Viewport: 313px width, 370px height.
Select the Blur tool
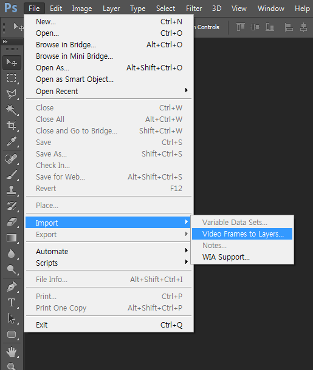(x=12, y=254)
